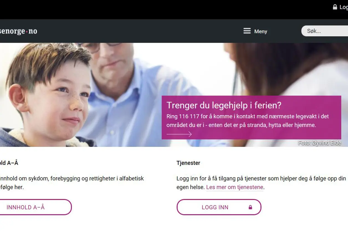Click the padlock icon in the top bar
Viewport: 348px width, 231px height.
coord(335,7)
